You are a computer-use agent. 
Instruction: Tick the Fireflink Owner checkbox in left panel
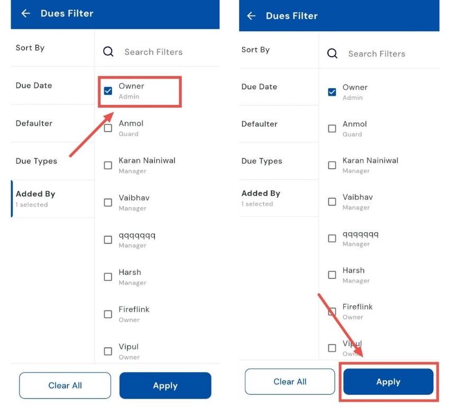coord(108,314)
